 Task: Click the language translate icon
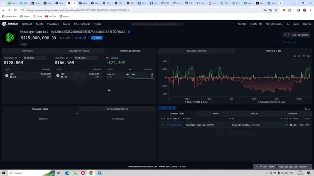pyautogui.click(x=288, y=24)
